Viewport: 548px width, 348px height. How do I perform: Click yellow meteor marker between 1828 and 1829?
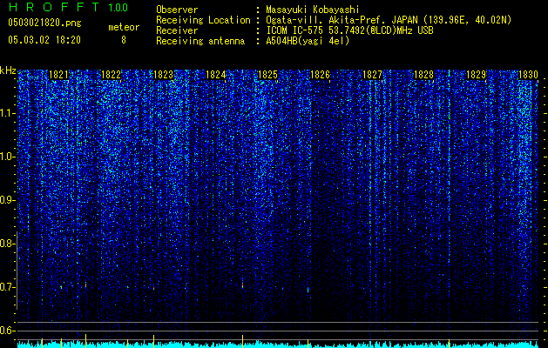point(449,343)
